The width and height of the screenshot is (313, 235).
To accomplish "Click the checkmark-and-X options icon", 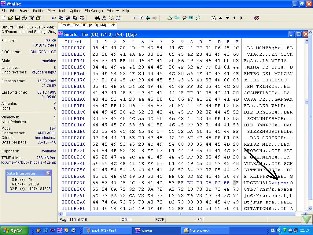I will point(213,18).
